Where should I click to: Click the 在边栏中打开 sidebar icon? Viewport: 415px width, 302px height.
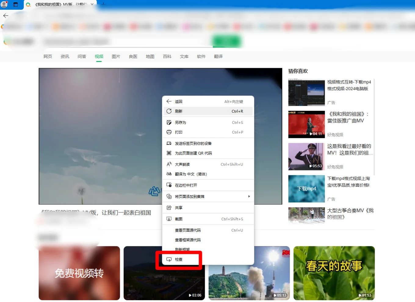(x=169, y=185)
